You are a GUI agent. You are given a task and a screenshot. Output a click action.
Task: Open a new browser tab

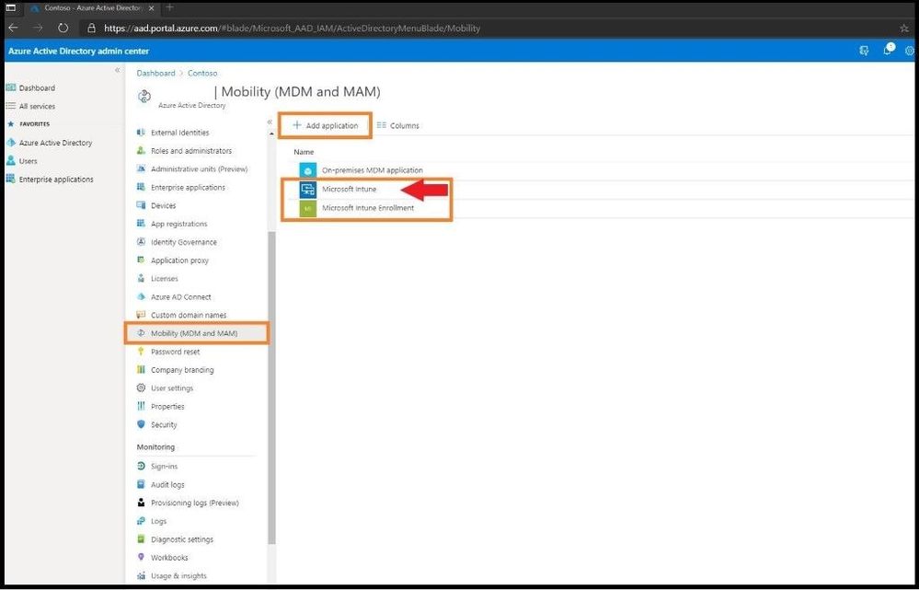(169, 7)
